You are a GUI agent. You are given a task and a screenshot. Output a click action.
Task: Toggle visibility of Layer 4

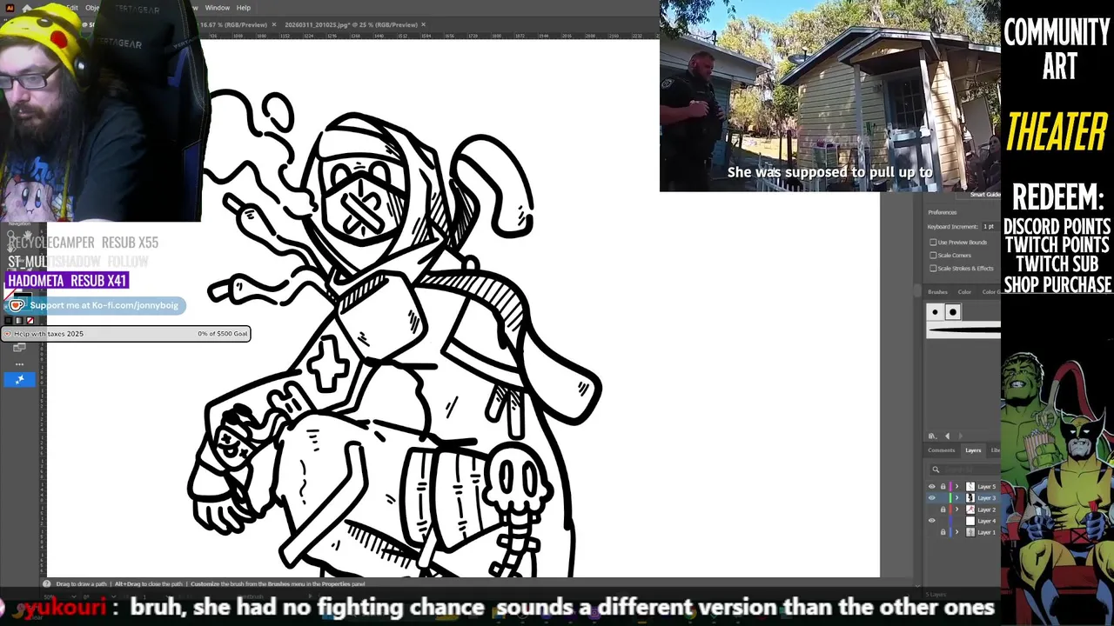click(932, 521)
